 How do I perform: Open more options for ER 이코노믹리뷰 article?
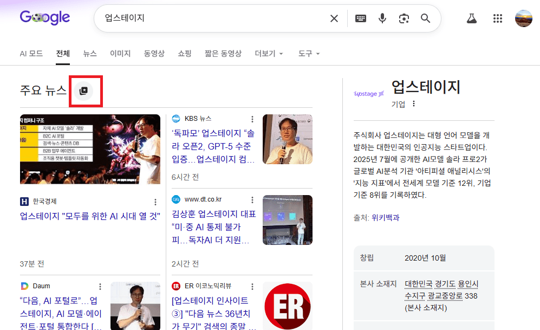click(252, 287)
